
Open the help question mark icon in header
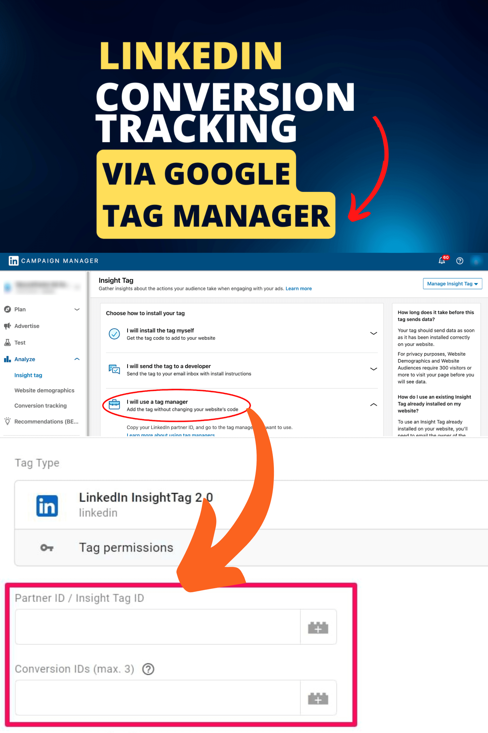460,261
